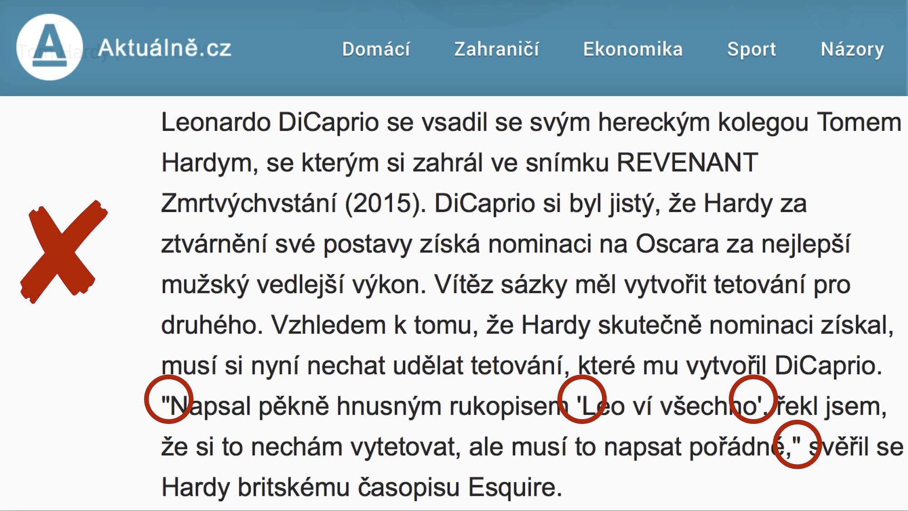Image resolution: width=908 pixels, height=511 pixels.
Task: Click the name Leonardo at the paragraph start
Action: click(215, 122)
